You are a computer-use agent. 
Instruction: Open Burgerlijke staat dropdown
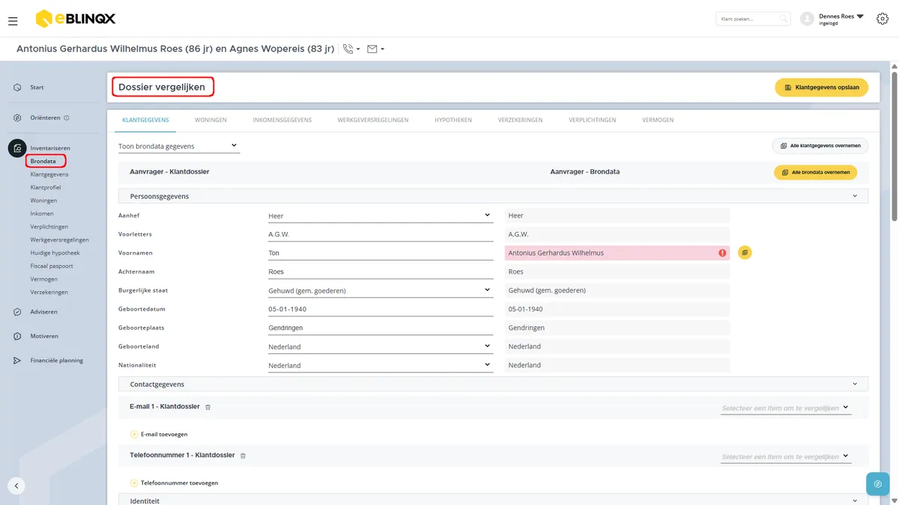[x=380, y=290]
